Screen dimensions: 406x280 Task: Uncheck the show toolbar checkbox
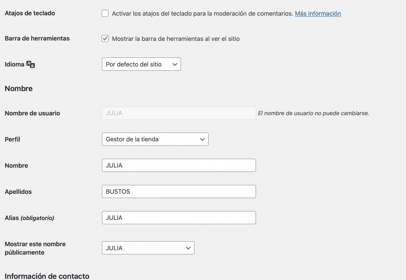click(105, 39)
